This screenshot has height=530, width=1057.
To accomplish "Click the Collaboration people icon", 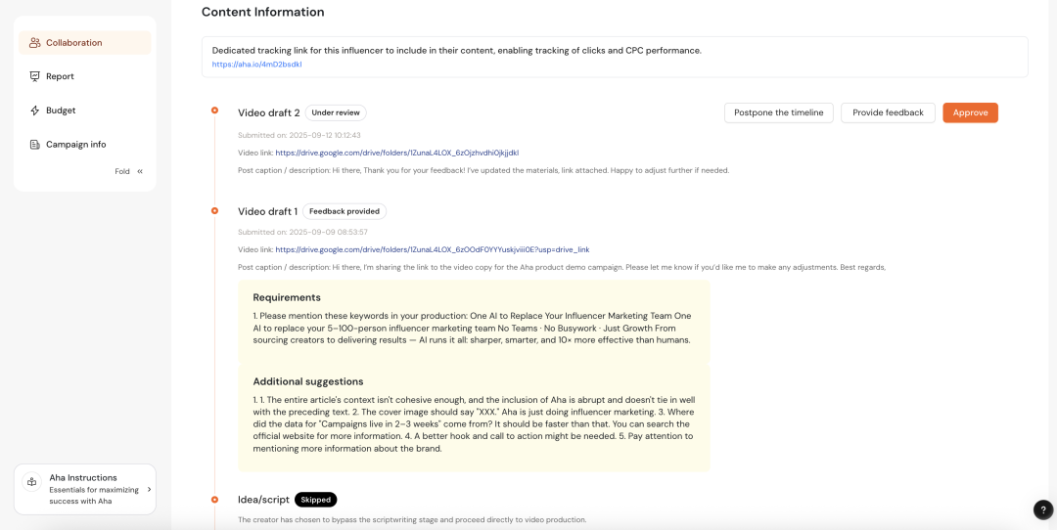I will click(35, 43).
